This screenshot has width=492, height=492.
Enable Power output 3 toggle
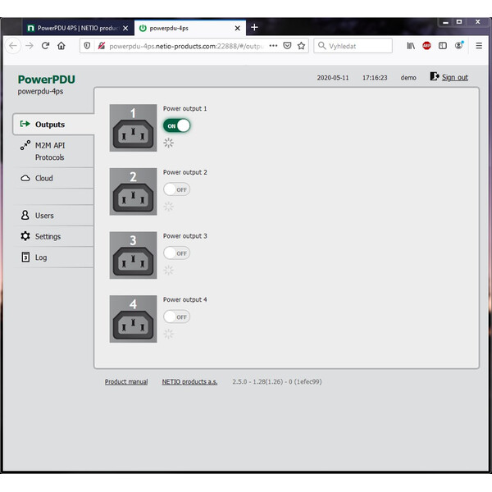[x=176, y=253]
